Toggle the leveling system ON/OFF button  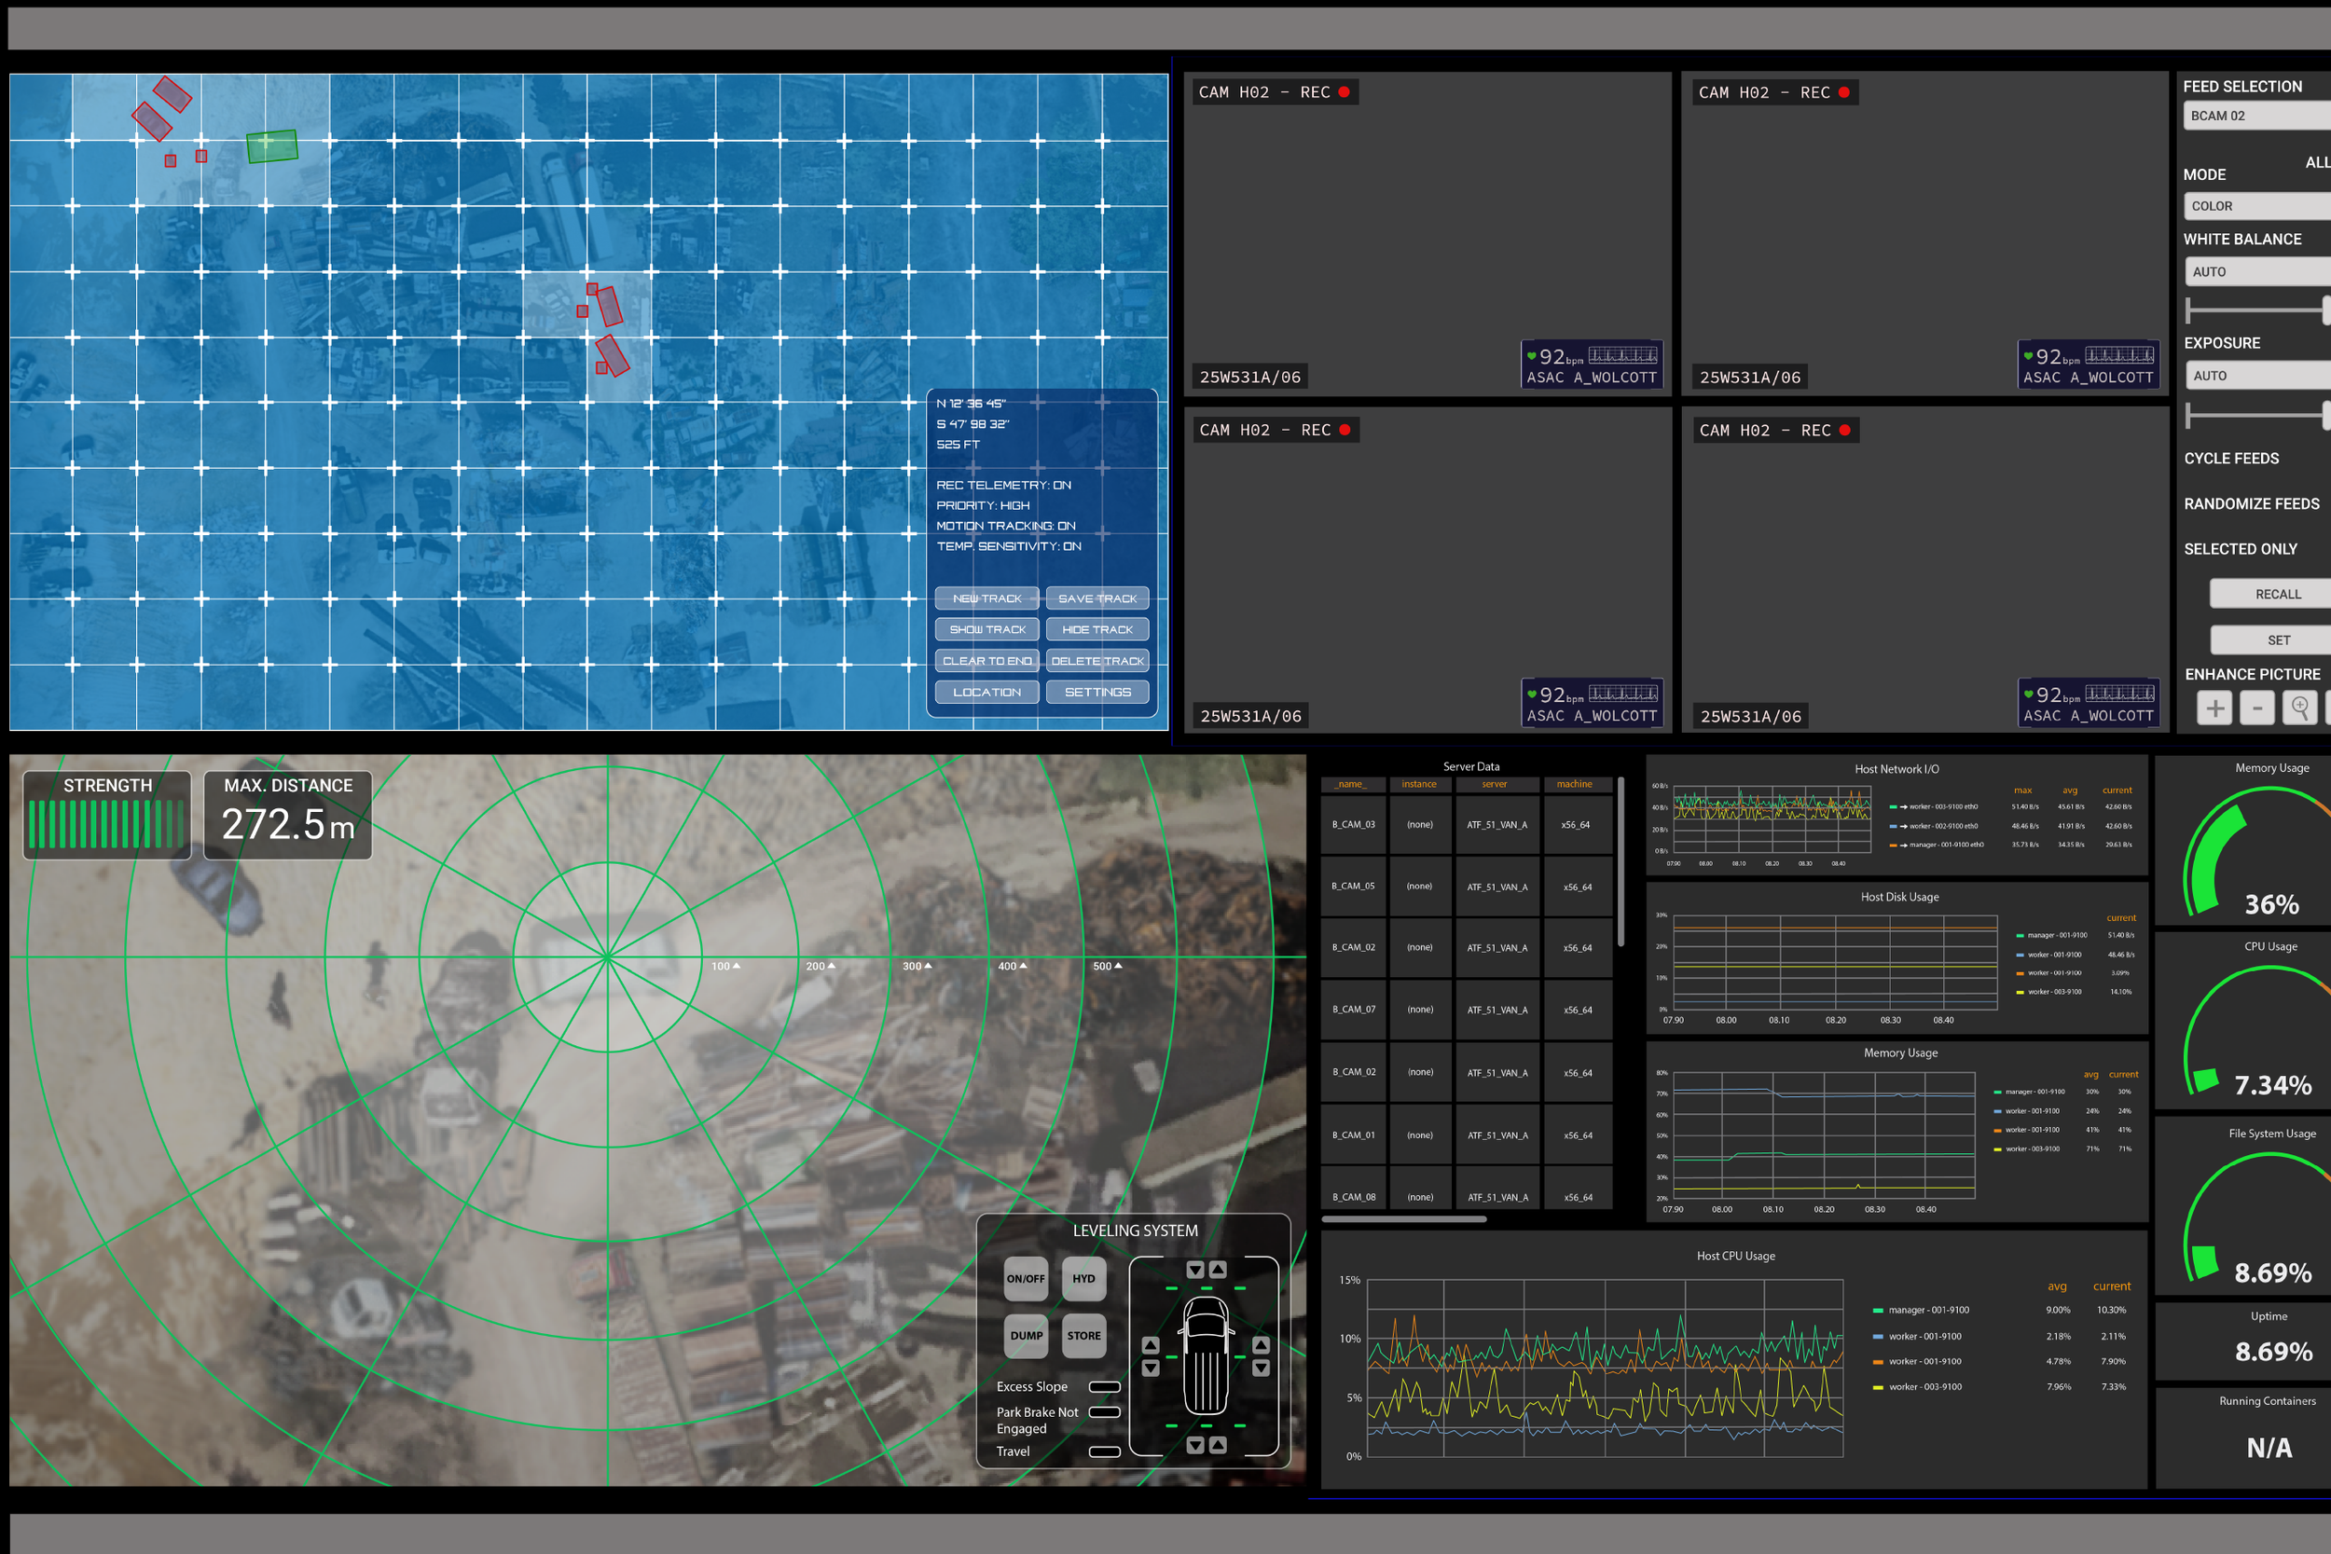coord(1026,1278)
